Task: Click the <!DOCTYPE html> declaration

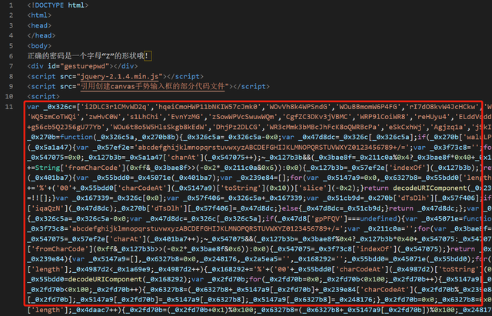Action: (56, 5)
